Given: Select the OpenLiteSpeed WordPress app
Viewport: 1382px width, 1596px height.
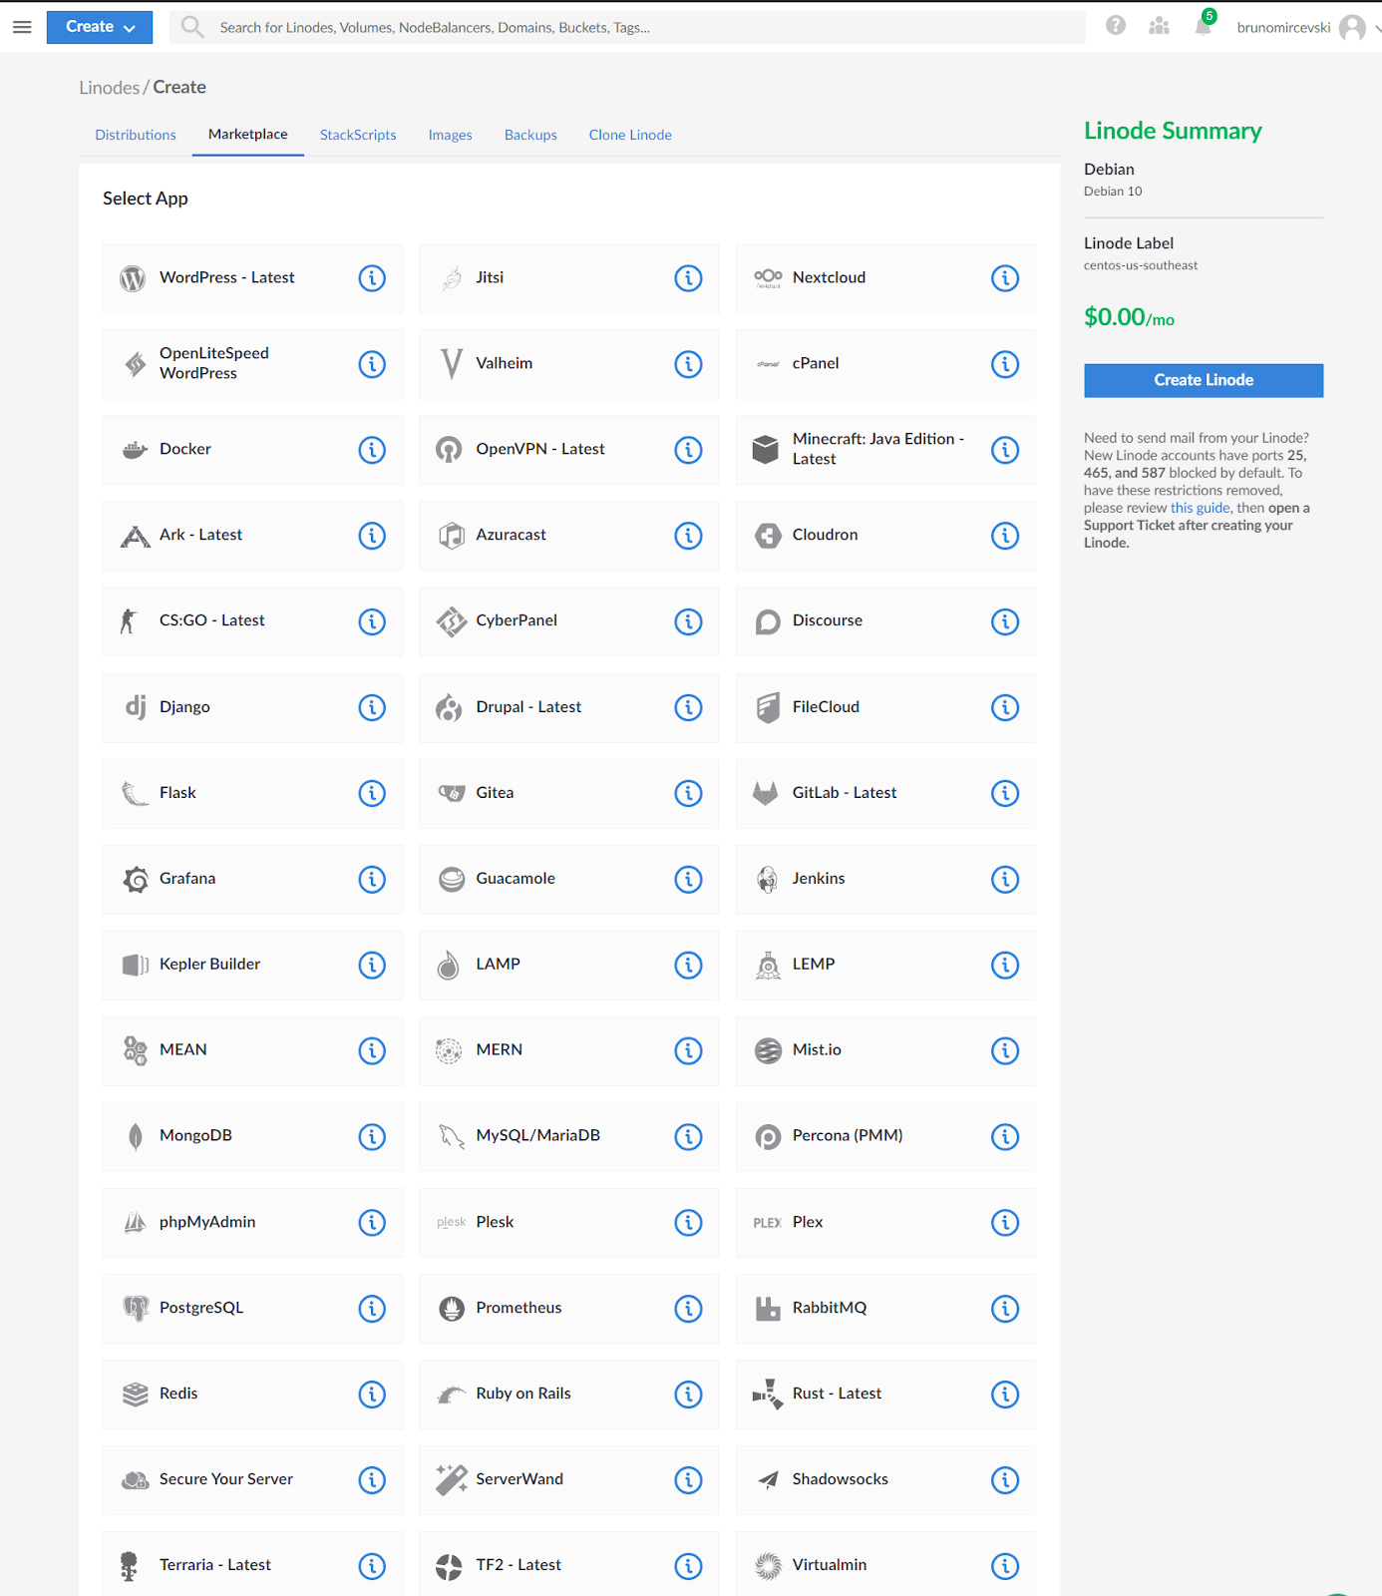Looking at the screenshot, I should [252, 364].
